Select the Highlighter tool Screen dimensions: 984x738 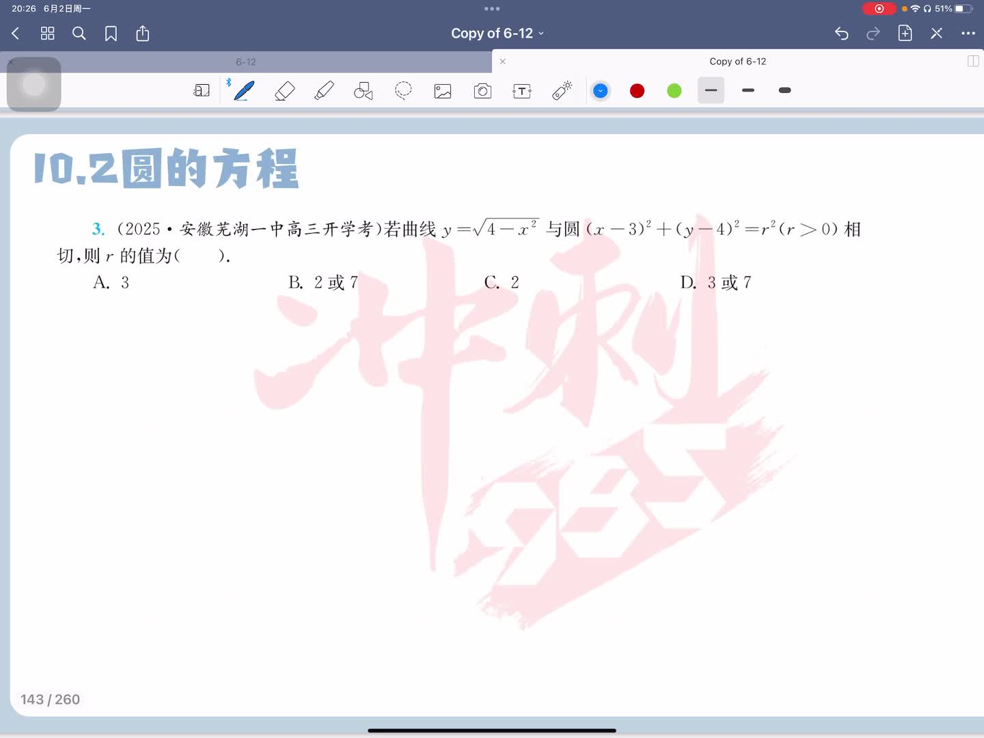324,91
